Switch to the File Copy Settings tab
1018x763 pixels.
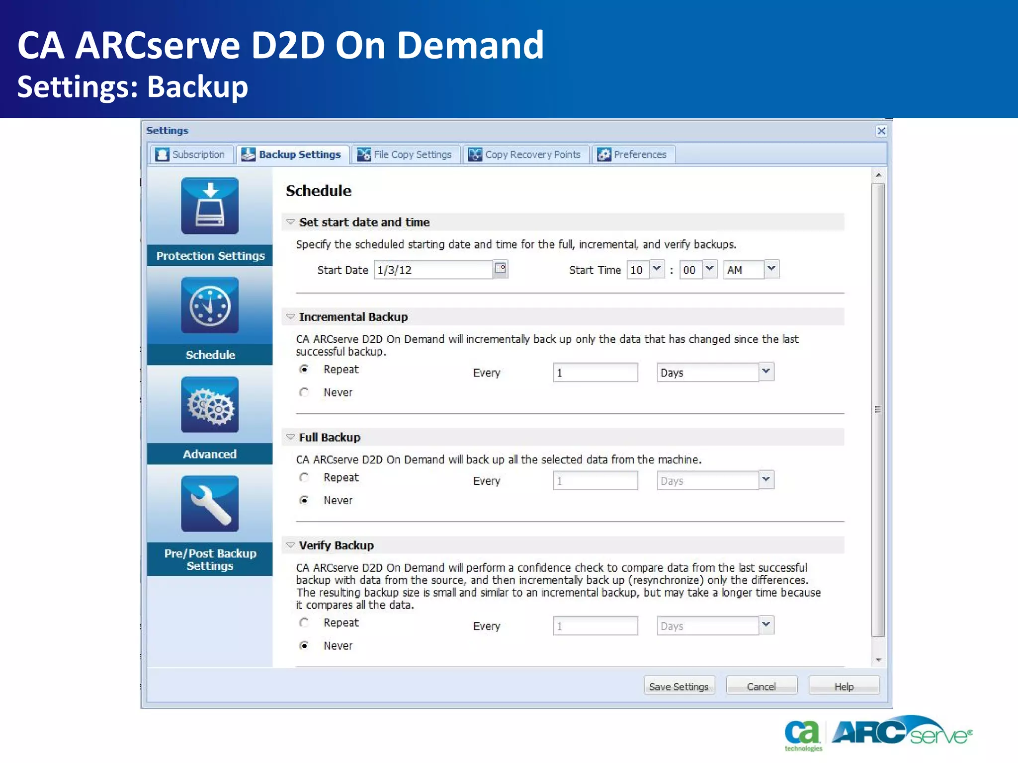click(x=405, y=154)
